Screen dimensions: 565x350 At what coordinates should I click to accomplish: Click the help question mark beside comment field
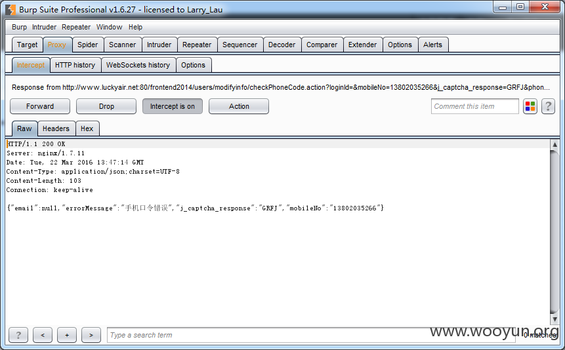click(548, 107)
